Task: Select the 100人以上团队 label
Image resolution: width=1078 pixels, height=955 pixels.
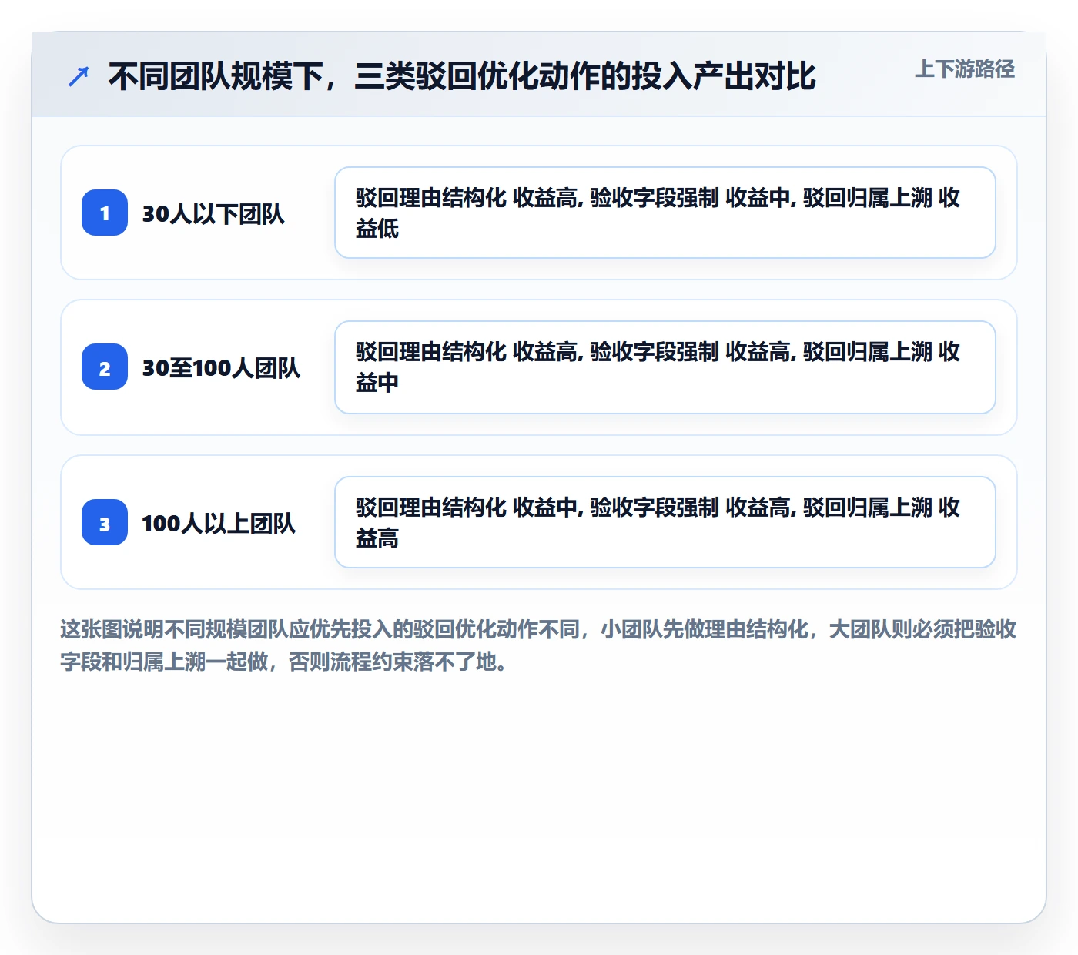Action: [x=219, y=523]
